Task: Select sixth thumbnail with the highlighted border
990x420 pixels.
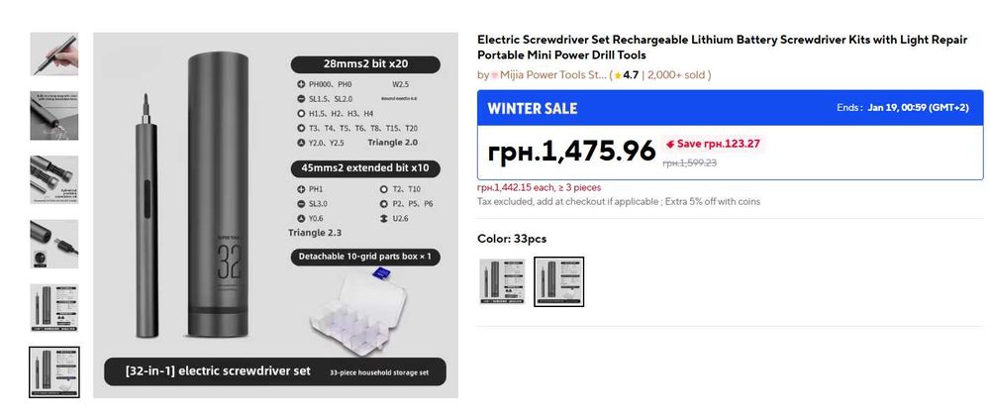Action: click(x=54, y=371)
